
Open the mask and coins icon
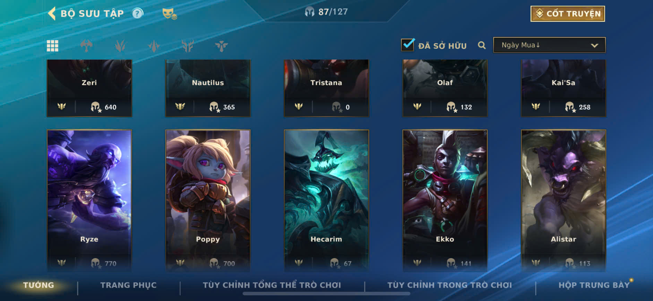[x=170, y=14]
